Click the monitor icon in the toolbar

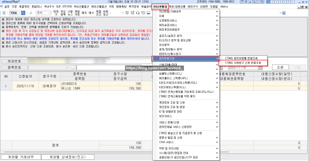point(127,13)
